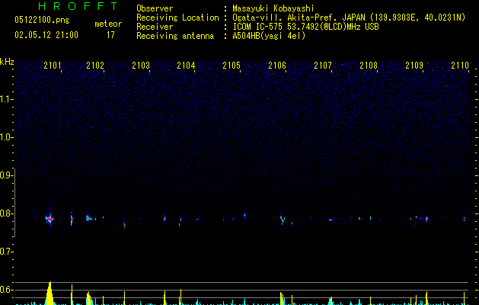Click the 0.8 frequency axis label
Screen dimensions: 479x305
[x=7, y=213]
